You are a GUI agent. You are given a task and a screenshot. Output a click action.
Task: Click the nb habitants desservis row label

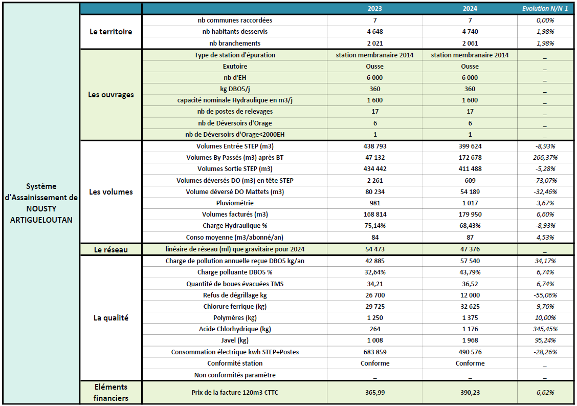235,32
